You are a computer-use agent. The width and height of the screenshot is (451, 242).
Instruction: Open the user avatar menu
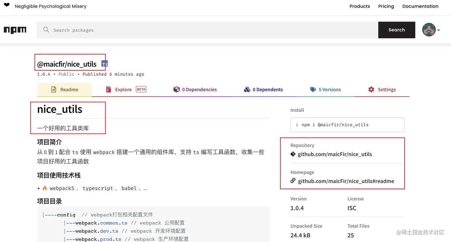[x=429, y=30]
